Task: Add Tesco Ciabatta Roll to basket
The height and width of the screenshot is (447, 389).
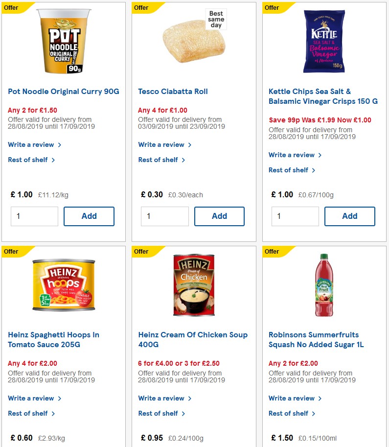Action: pyautogui.click(x=219, y=216)
